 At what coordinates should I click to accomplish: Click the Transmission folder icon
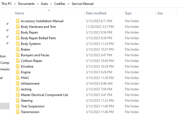click(x=18, y=112)
